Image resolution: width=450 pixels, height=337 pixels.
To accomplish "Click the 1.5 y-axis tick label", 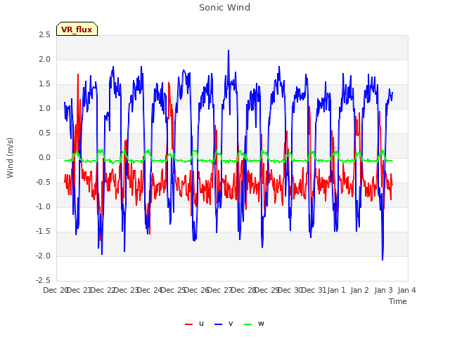I will pos(44,84).
